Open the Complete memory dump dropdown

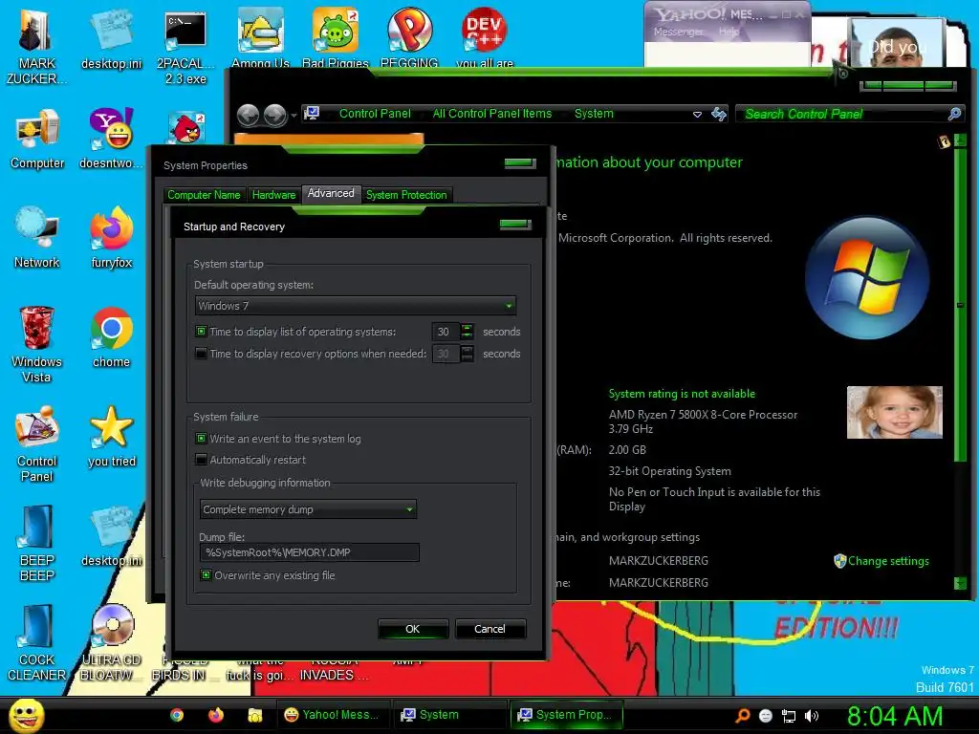point(308,509)
